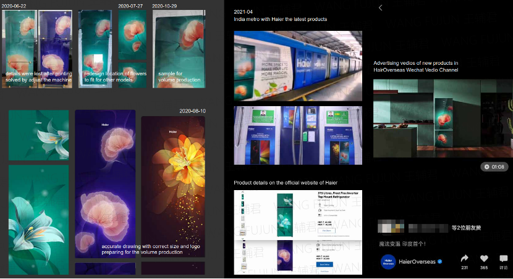Select 'accurate drawing with correct size and logo' caption
The width and height of the screenshot is (513, 279).
click(x=150, y=246)
